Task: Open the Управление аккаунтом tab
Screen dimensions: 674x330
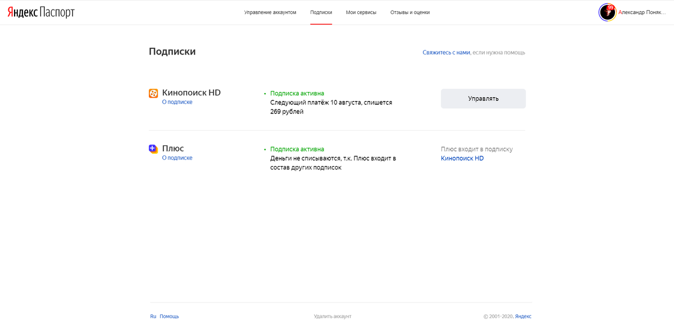Action: coord(270,12)
